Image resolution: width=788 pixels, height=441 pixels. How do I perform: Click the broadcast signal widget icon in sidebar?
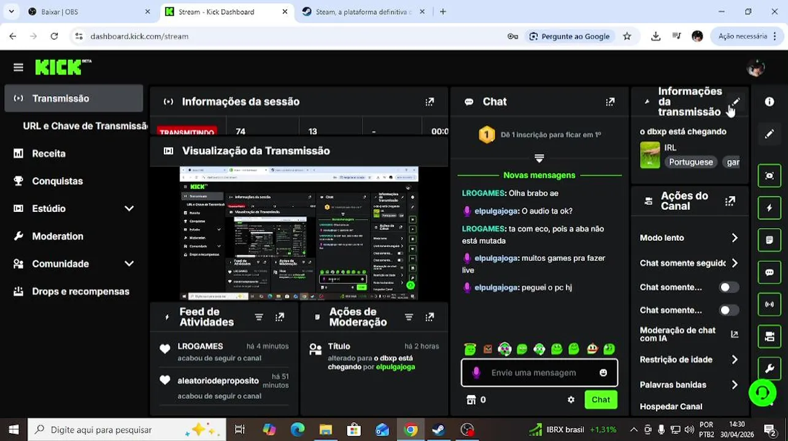pyautogui.click(x=769, y=304)
